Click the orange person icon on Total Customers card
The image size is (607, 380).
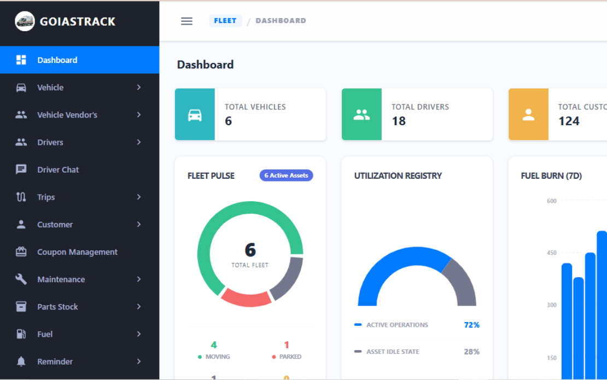(x=528, y=114)
